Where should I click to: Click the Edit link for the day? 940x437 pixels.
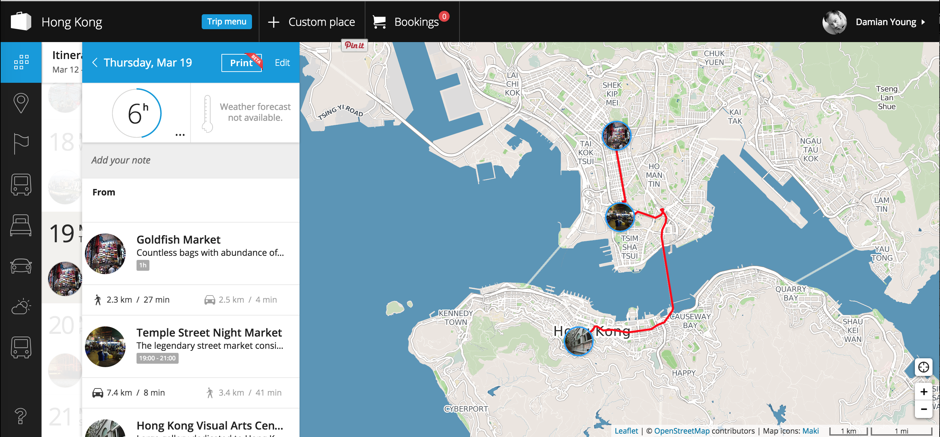[282, 63]
